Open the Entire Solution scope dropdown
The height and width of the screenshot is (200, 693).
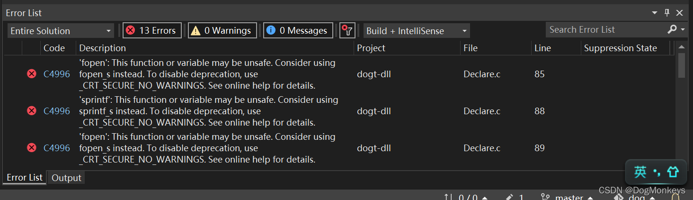pyautogui.click(x=61, y=31)
